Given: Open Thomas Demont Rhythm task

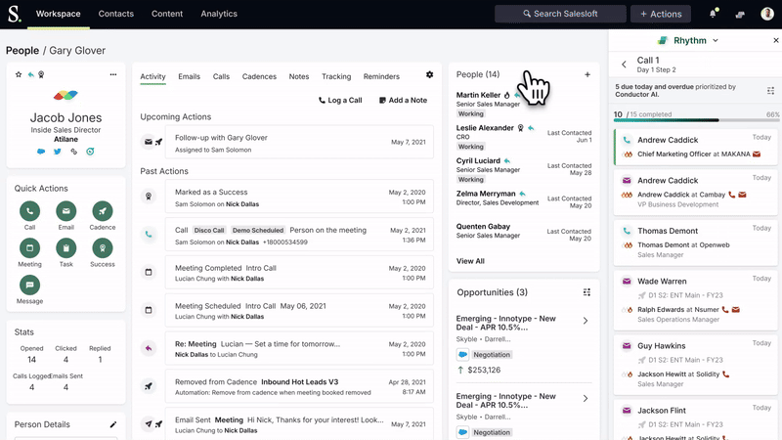Looking at the screenshot, I should 696,242.
